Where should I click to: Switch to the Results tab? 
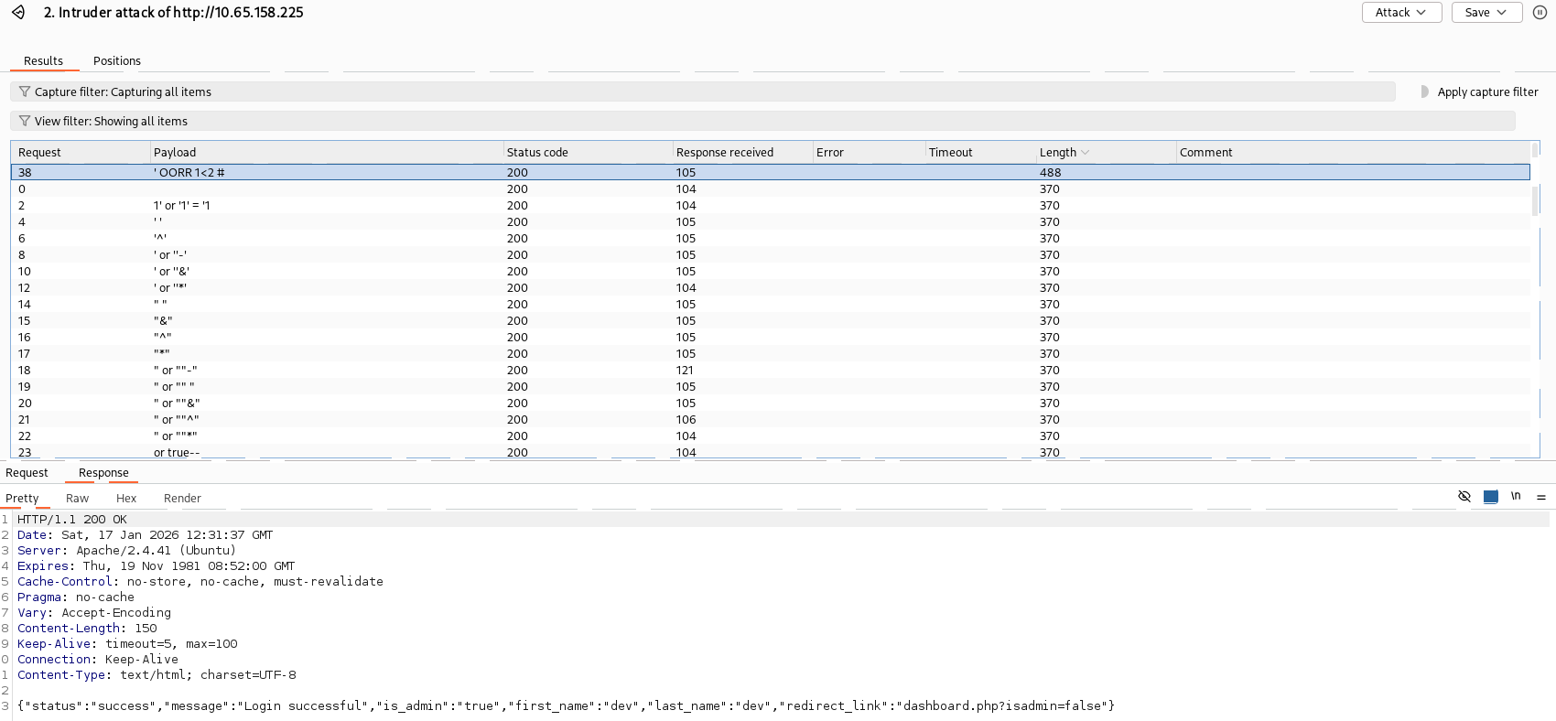coord(43,60)
